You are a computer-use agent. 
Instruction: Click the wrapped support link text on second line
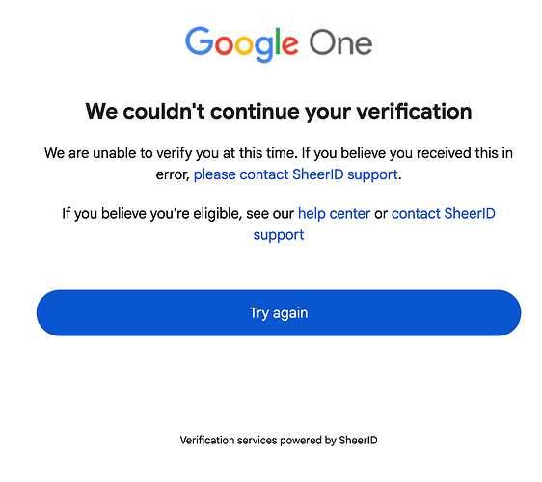(x=279, y=235)
